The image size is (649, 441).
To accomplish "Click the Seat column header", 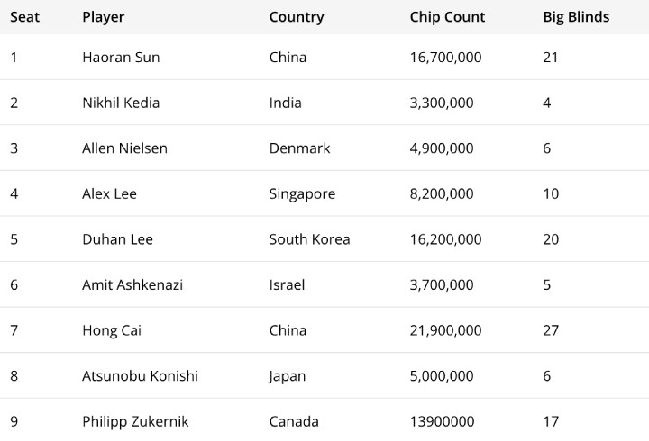I will (25, 17).
